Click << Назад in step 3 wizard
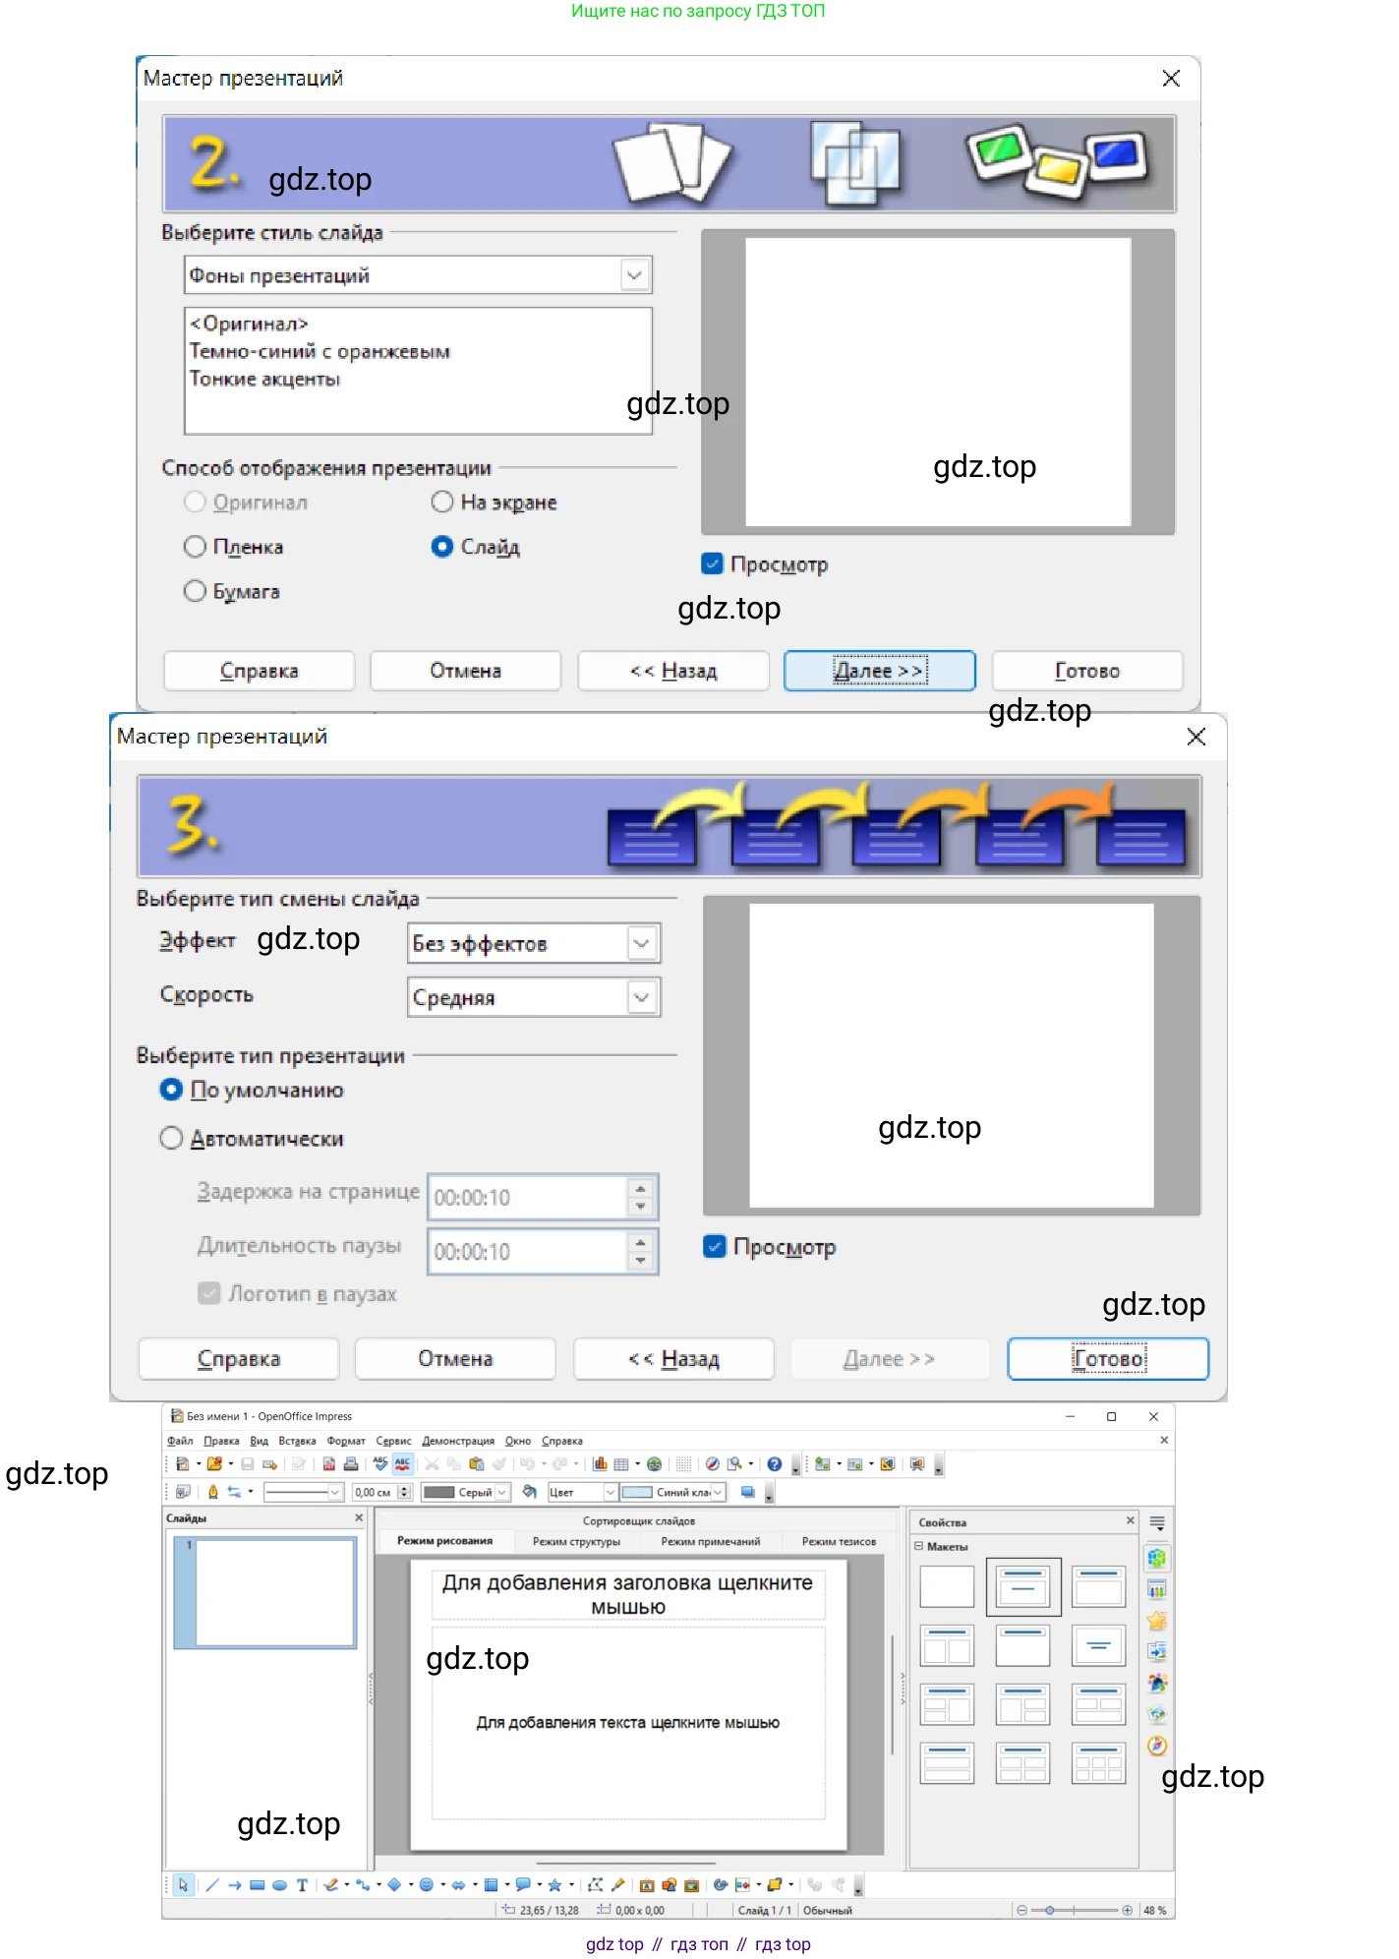This screenshot has height=1959, width=1399. 673,1359
